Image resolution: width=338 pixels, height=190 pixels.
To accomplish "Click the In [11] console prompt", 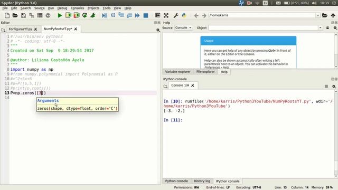I will click(173, 120).
